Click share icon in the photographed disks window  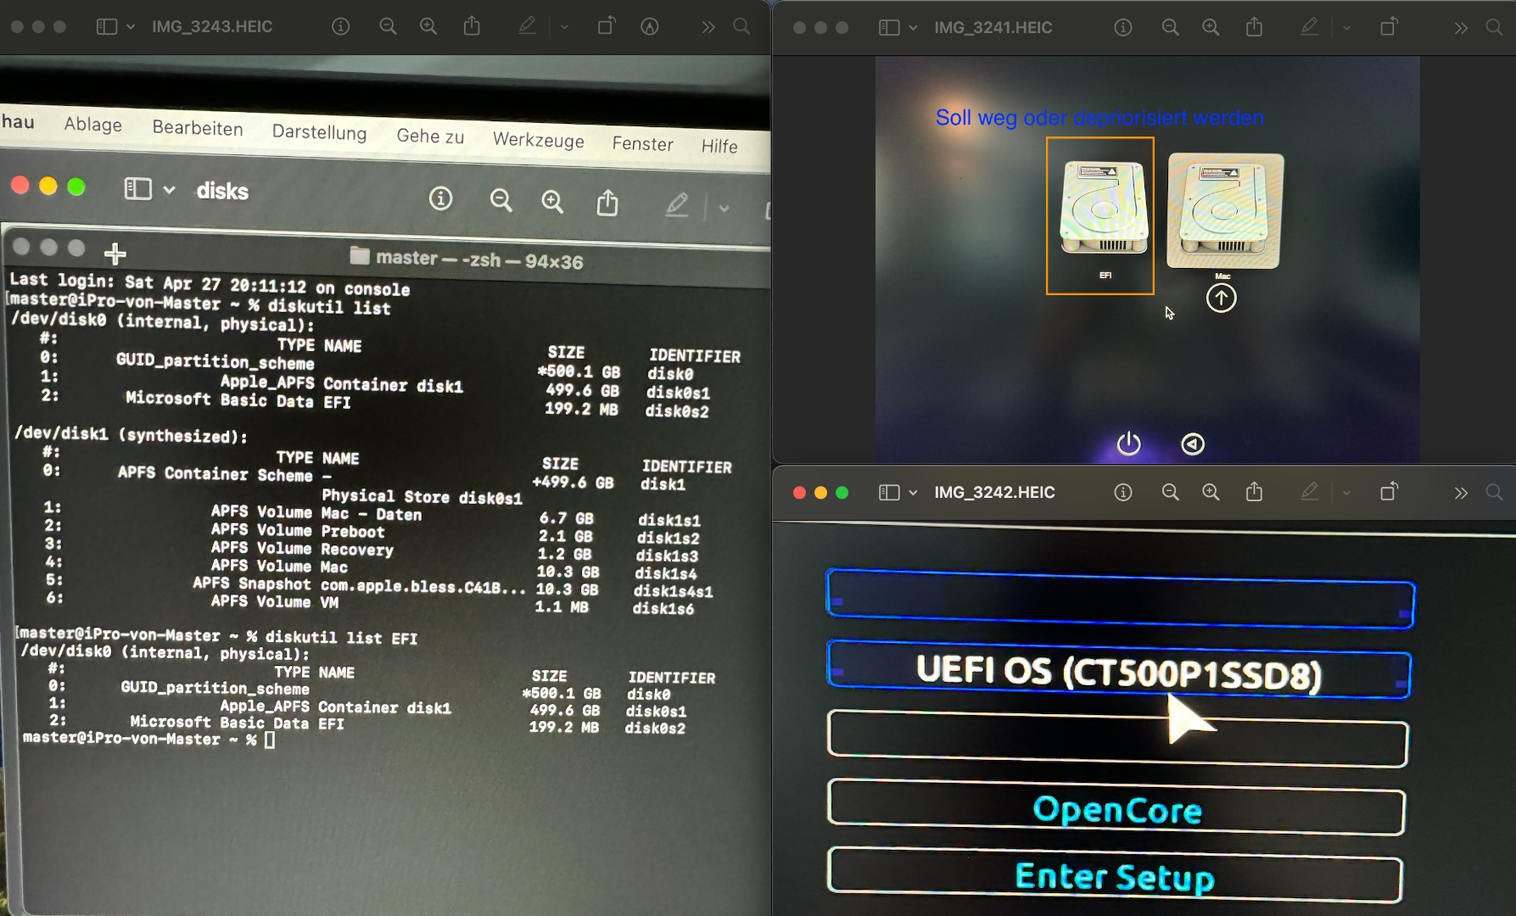click(607, 203)
